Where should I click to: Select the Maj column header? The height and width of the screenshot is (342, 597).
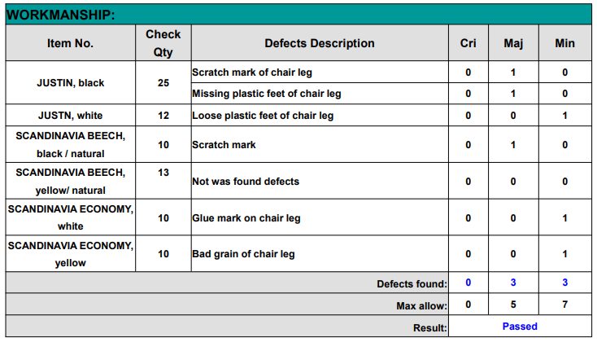coord(513,43)
